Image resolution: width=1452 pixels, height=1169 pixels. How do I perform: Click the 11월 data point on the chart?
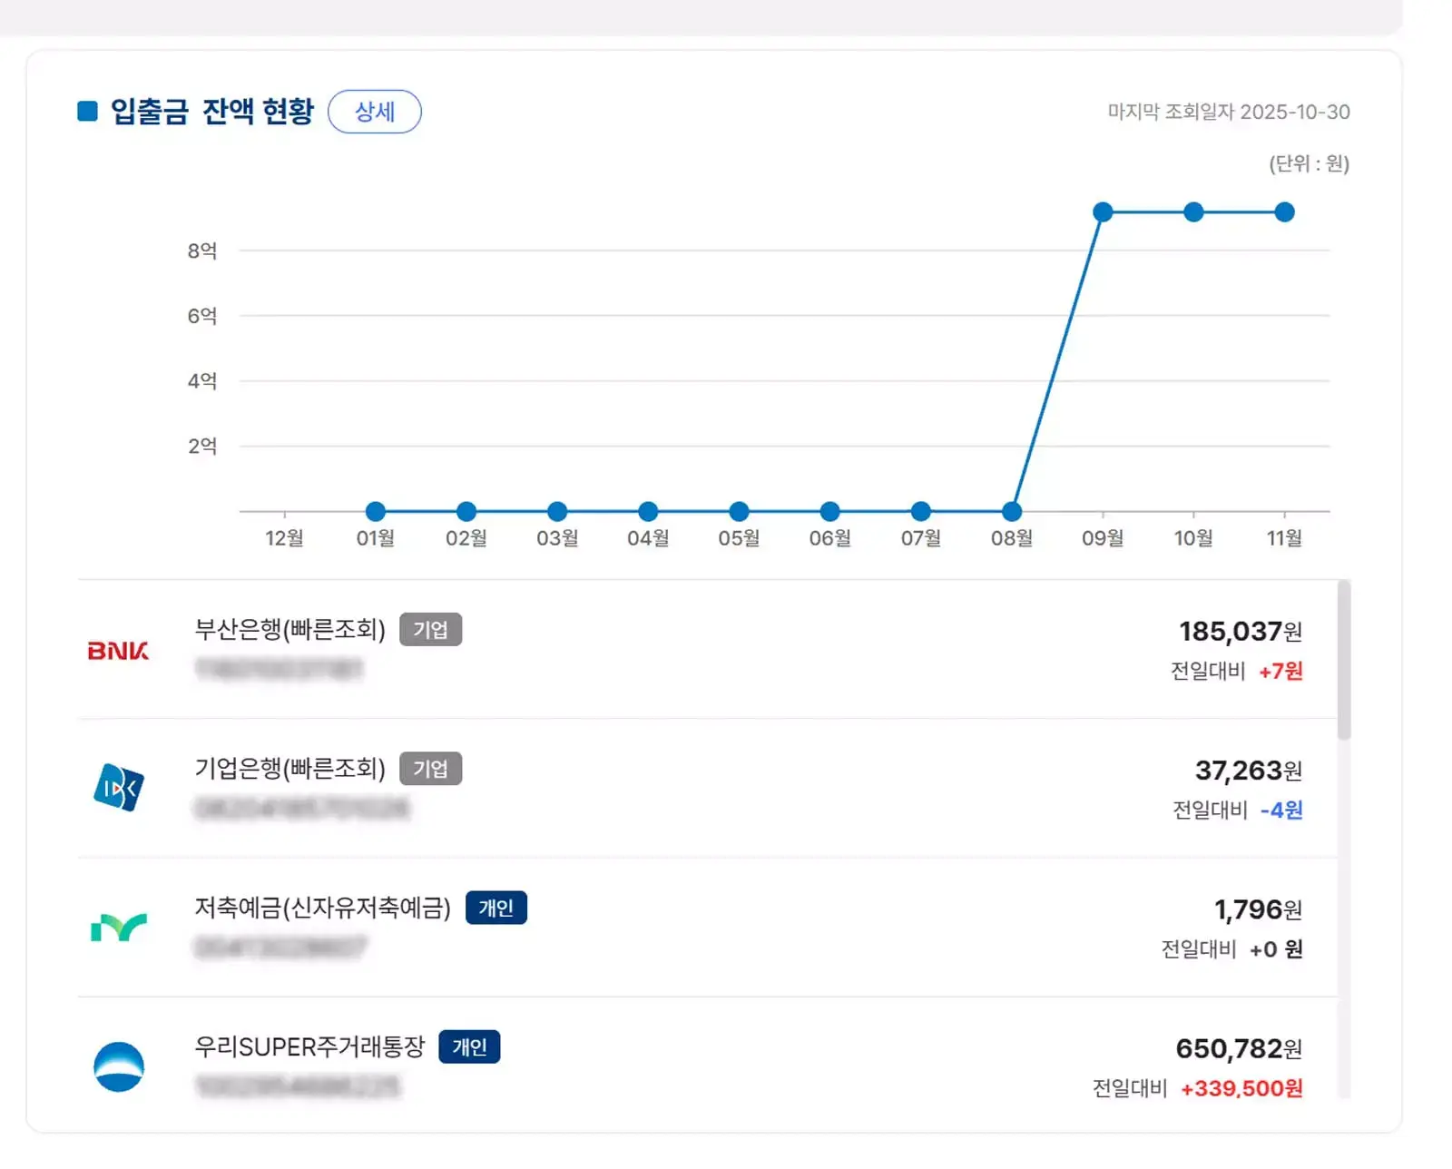coord(1284,211)
